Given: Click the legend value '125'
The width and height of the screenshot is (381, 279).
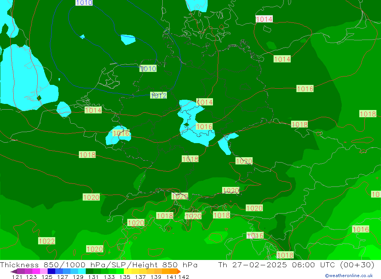Looking at the screenshot, I should click(x=46, y=277).
